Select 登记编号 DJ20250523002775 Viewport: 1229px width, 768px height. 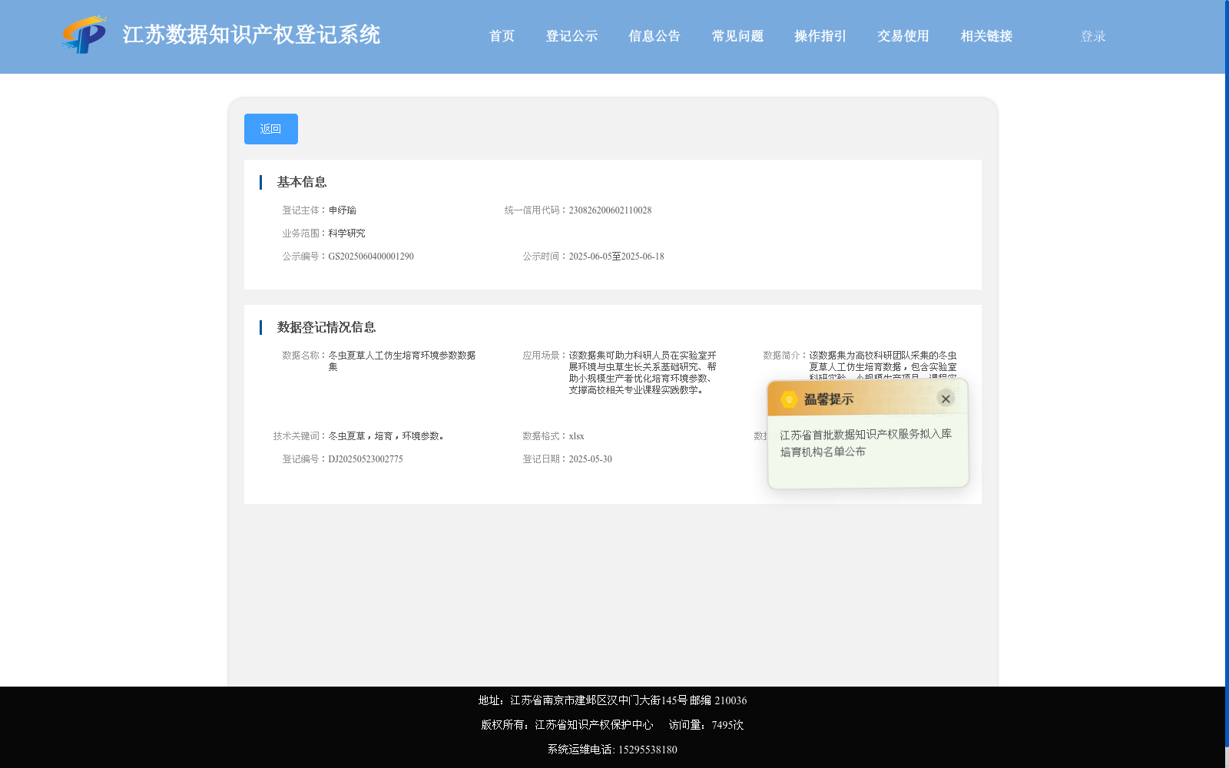pos(366,459)
